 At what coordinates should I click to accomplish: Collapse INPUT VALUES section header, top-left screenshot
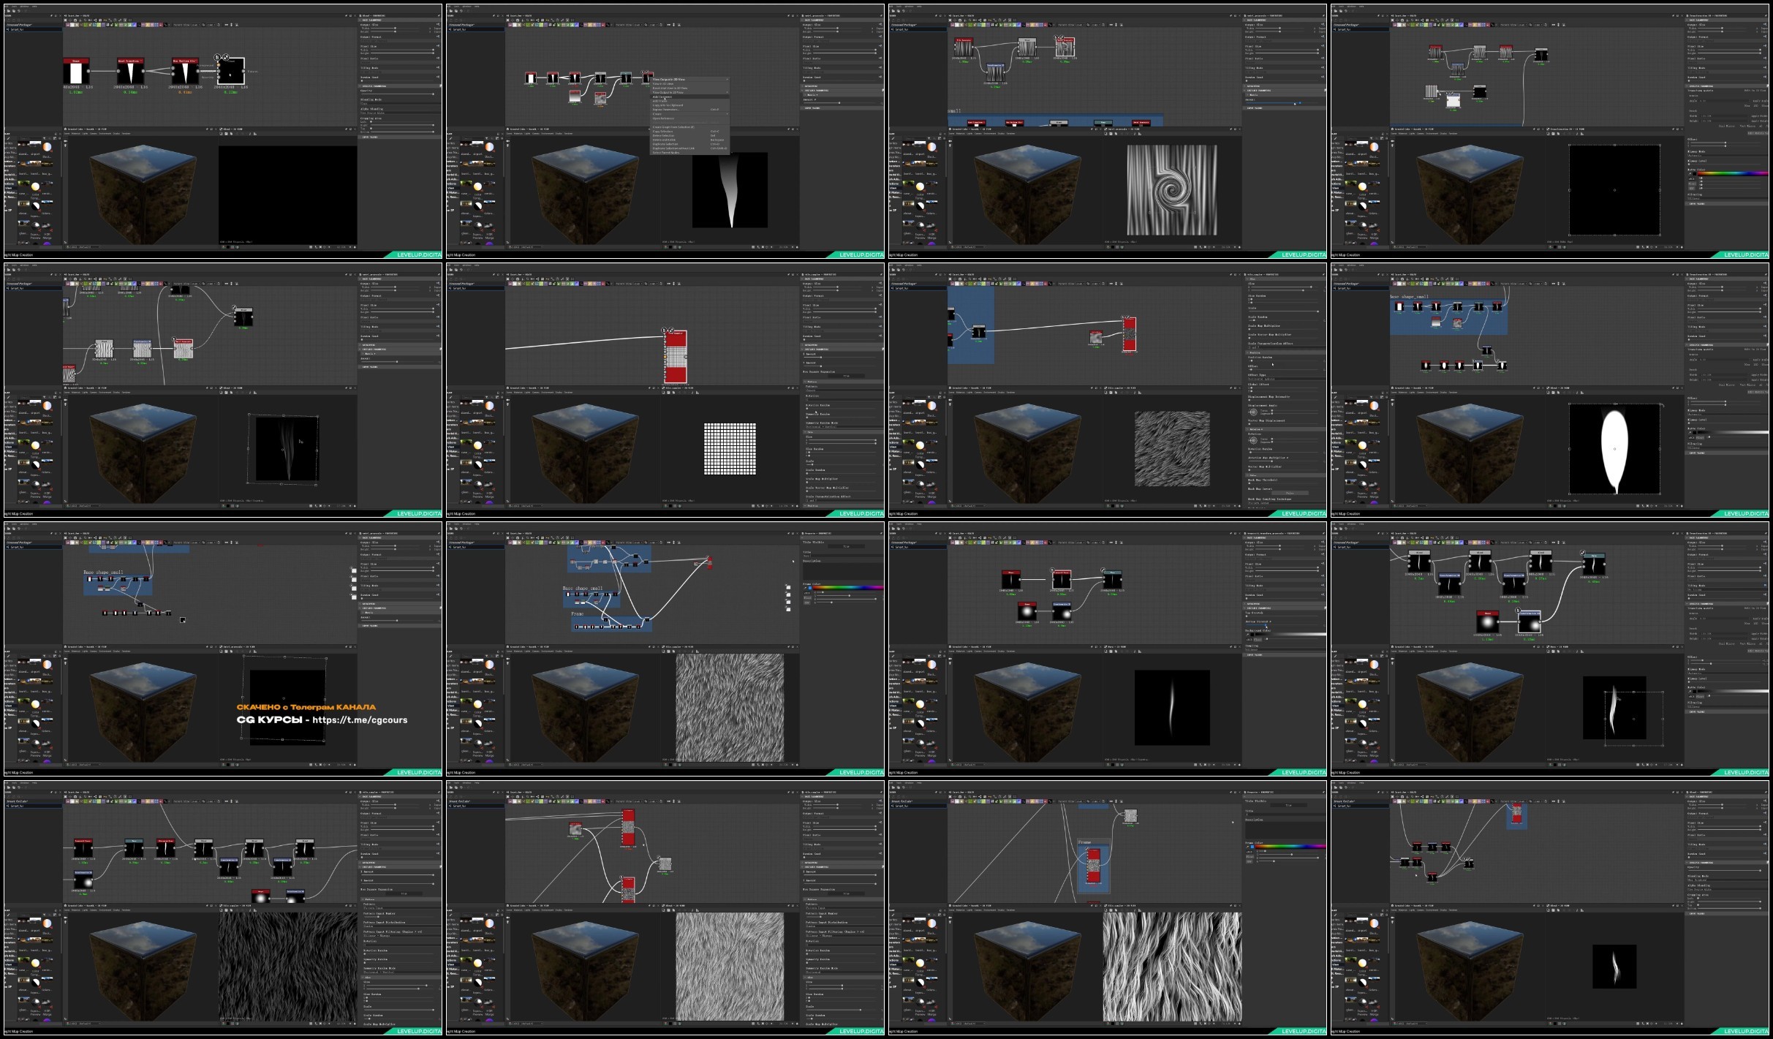399,137
